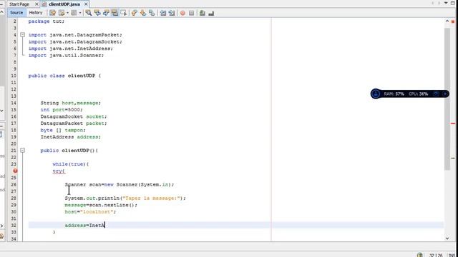Viewport: 458px width, 257px height.
Task: Click the navigate Back icon in editor toolbar
Action: [x=62, y=13]
